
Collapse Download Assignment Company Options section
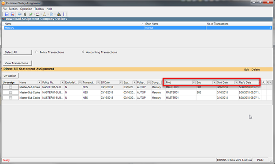pyautogui.click(x=3, y=19)
